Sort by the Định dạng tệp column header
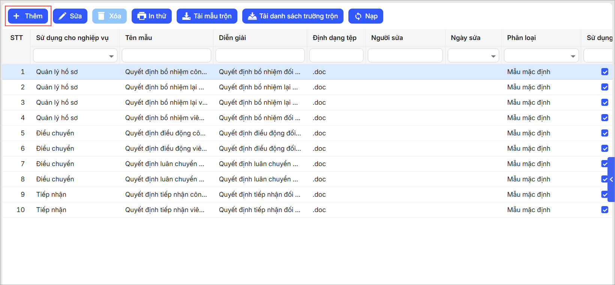Screen dimensions: 615x285 334,38
